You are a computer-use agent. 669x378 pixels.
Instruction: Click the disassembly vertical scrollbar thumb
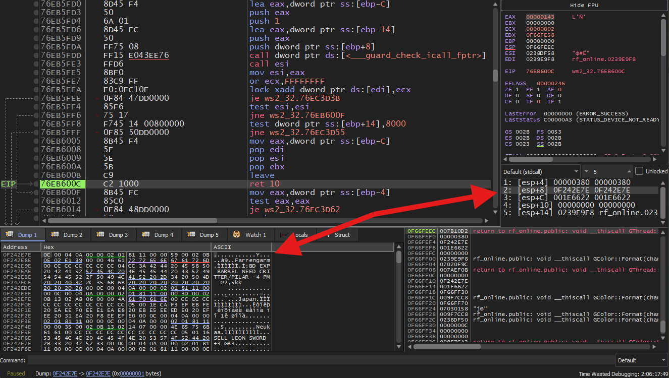coord(496,76)
